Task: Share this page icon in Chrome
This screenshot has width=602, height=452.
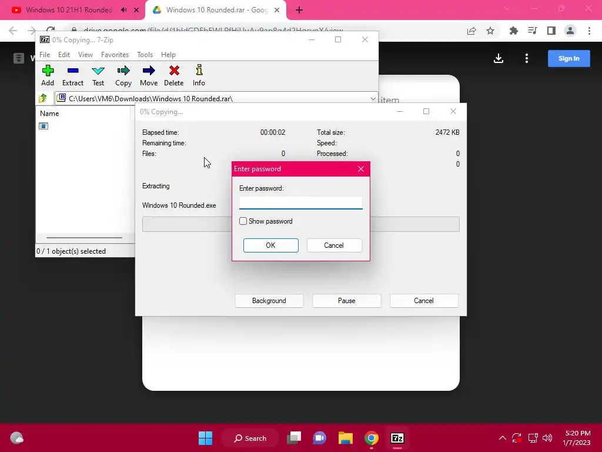Action: click(471, 31)
